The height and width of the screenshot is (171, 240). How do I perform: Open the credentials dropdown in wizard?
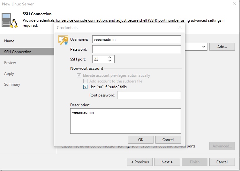point(203,46)
